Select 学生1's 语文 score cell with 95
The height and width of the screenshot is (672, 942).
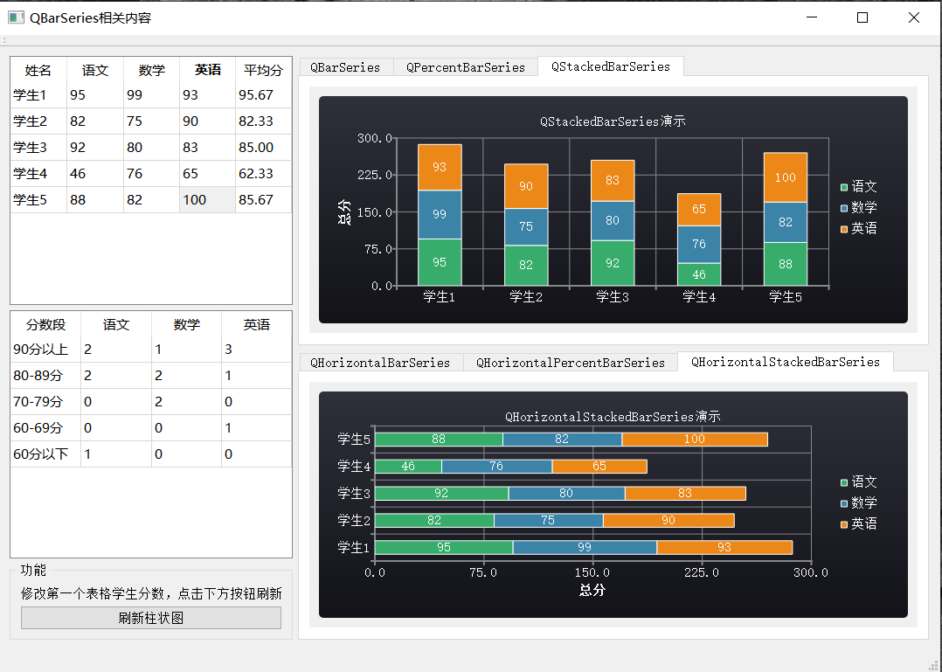pos(94,94)
